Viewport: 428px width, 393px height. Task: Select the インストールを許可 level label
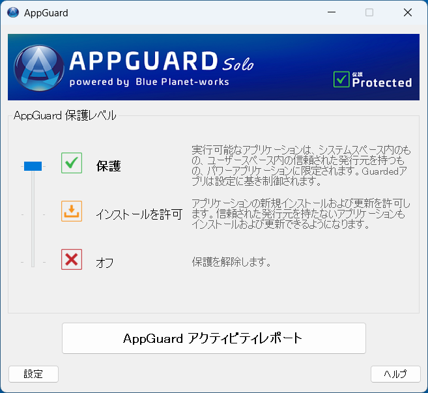(x=139, y=214)
